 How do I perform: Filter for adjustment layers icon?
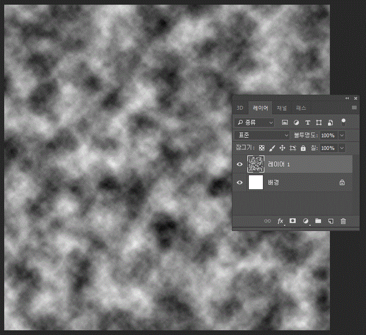pos(296,122)
